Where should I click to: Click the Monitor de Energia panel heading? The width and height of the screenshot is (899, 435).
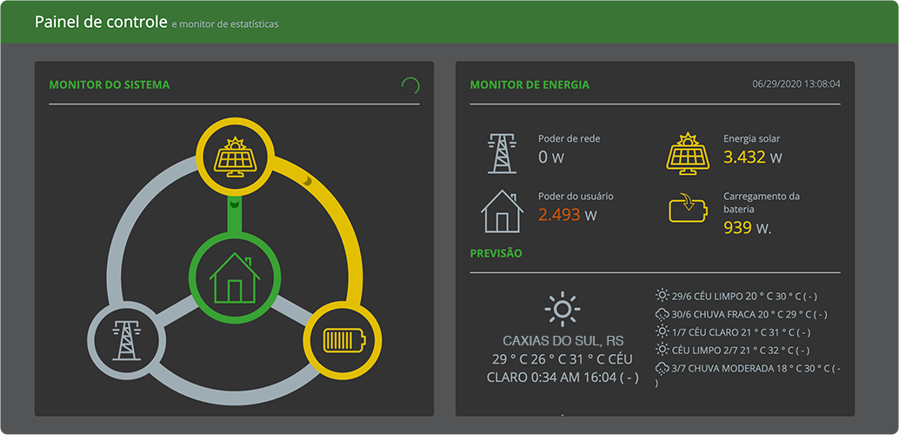pos(529,85)
